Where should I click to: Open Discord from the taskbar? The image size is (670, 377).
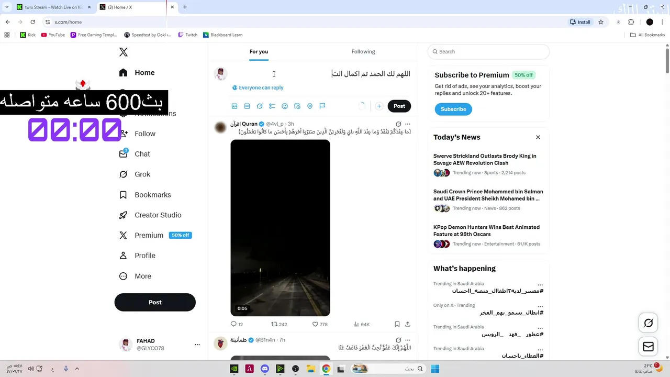pyautogui.click(x=265, y=369)
